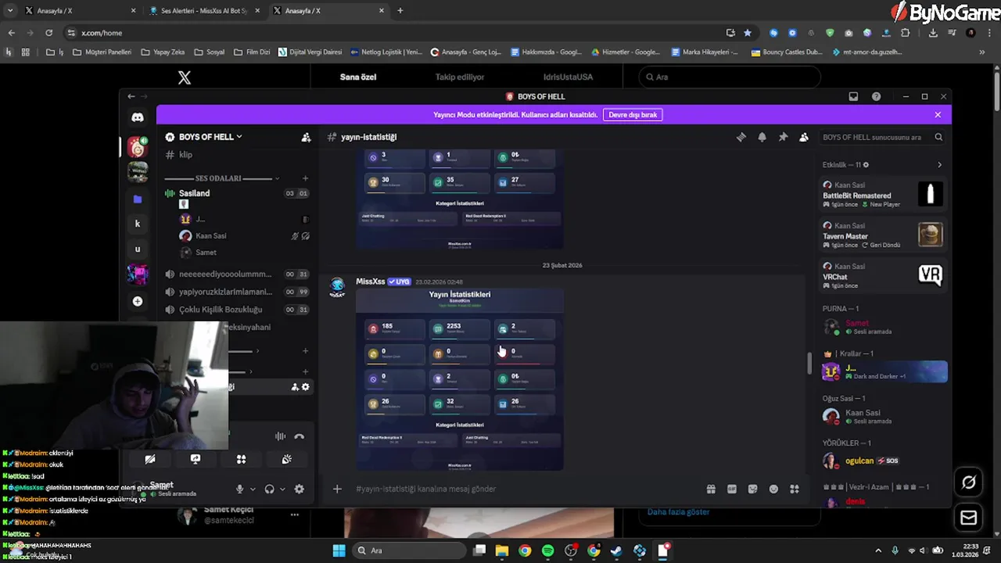Open emoji picker in message bar

(773, 489)
